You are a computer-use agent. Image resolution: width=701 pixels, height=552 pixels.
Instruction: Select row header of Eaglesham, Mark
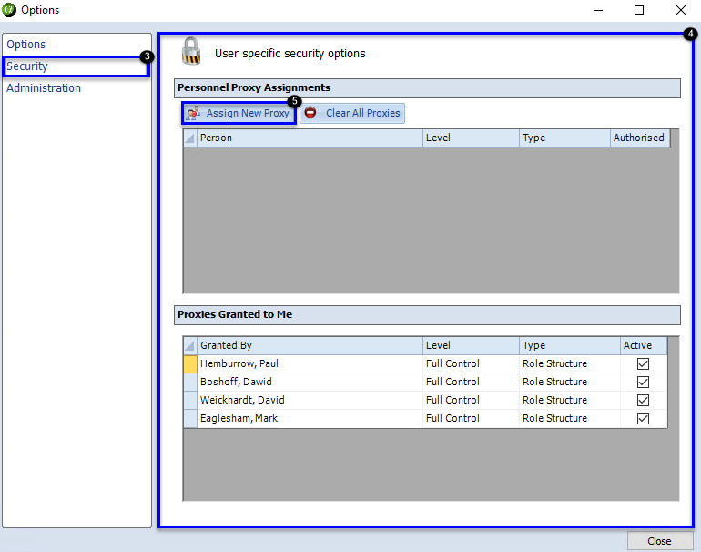pyautogui.click(x=190, y=419)
